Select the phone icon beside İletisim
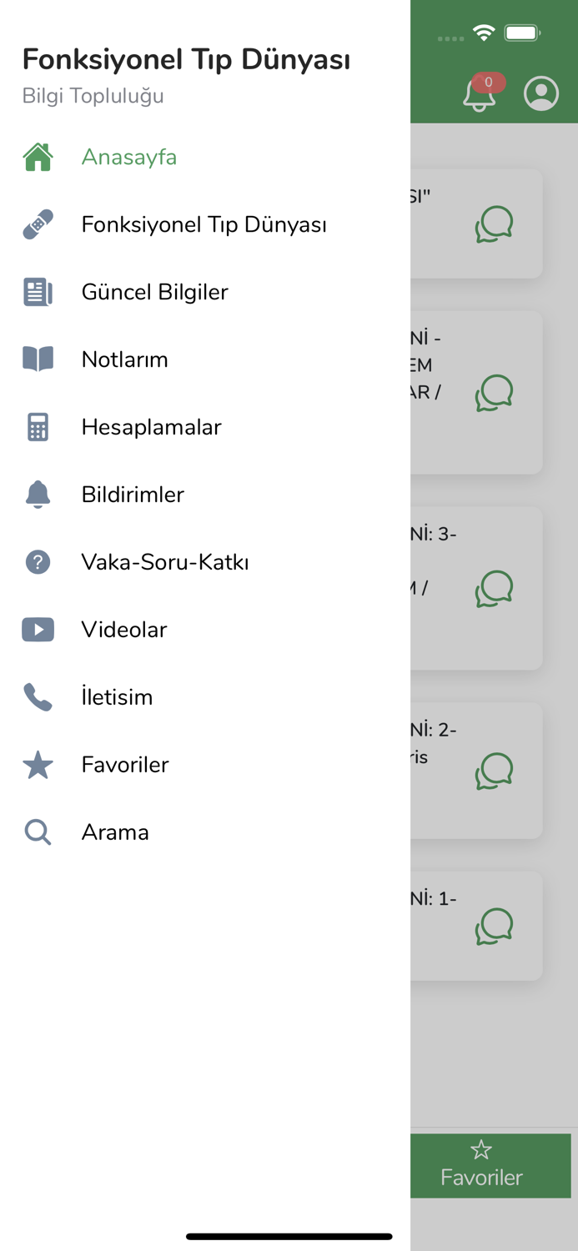 (x=38, y=696)
